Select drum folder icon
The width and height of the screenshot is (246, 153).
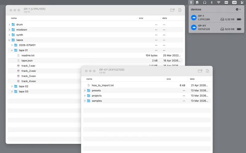(13, 24)
